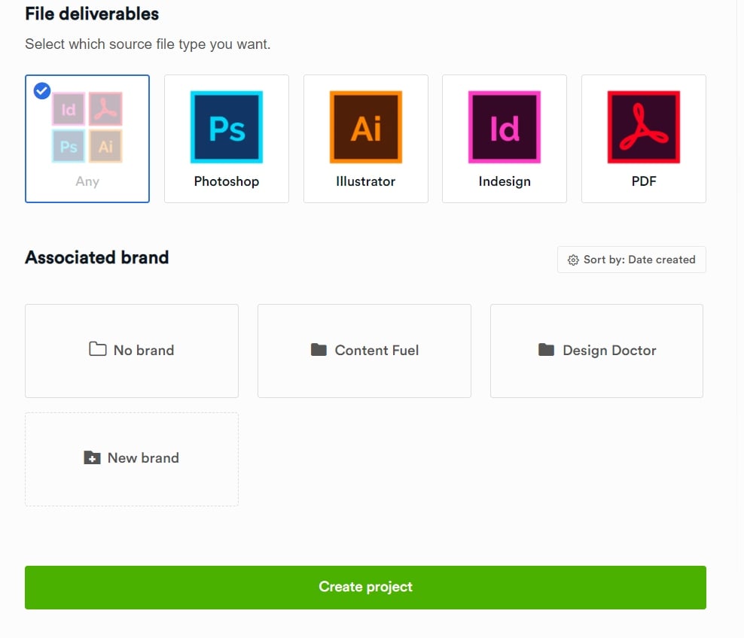Uncheck the blue checkmark on Any
Viewport: 744px width, 638px height.
[x=42, y=90]
